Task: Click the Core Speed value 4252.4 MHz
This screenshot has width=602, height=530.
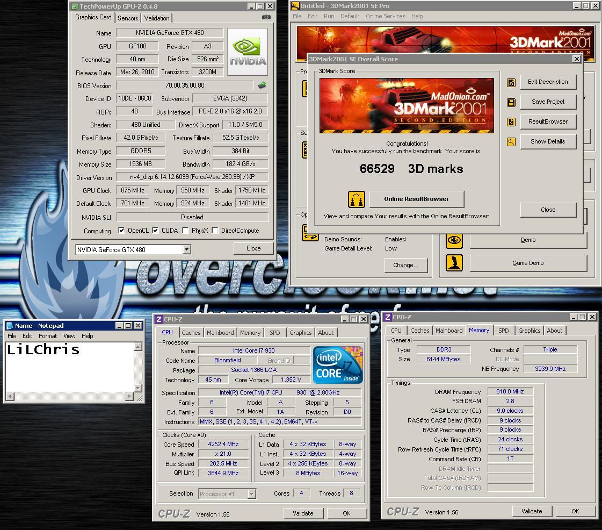Action: 223,445
